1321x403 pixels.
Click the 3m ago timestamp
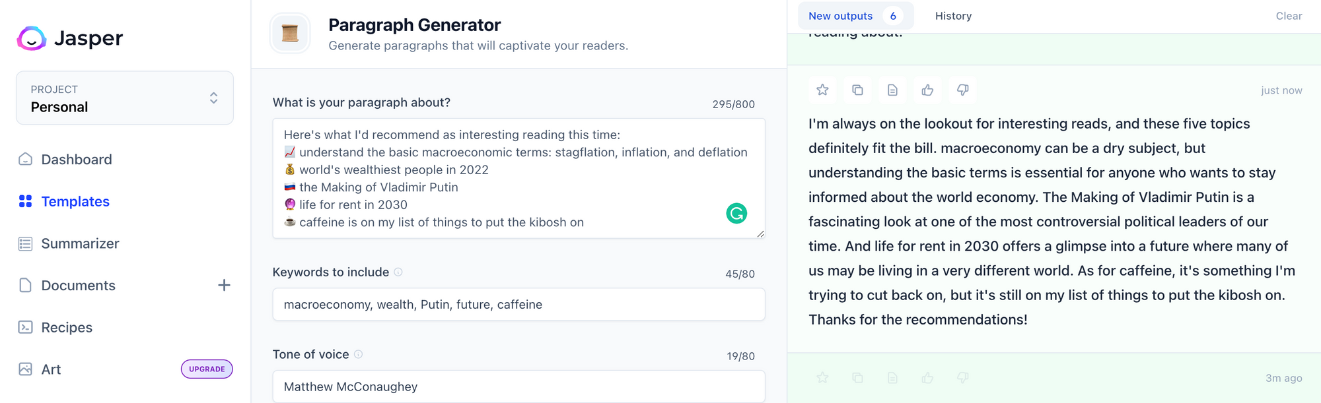click(1283, 378)
